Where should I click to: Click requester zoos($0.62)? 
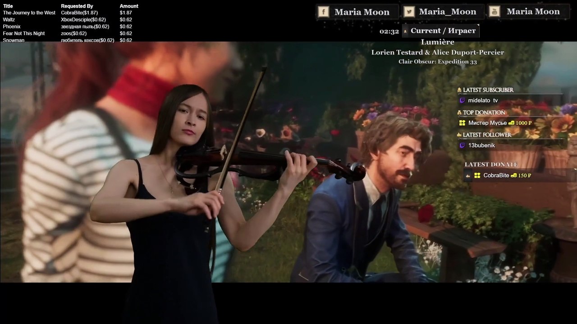[x=74, y=33]
